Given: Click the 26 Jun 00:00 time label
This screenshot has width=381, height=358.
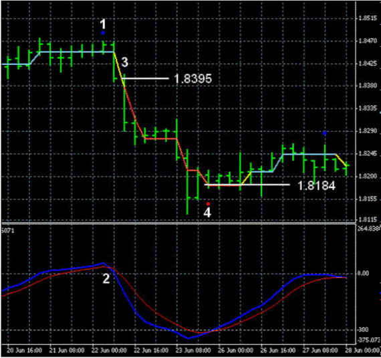Looking at the screenshot, I should tap(235, 351).
